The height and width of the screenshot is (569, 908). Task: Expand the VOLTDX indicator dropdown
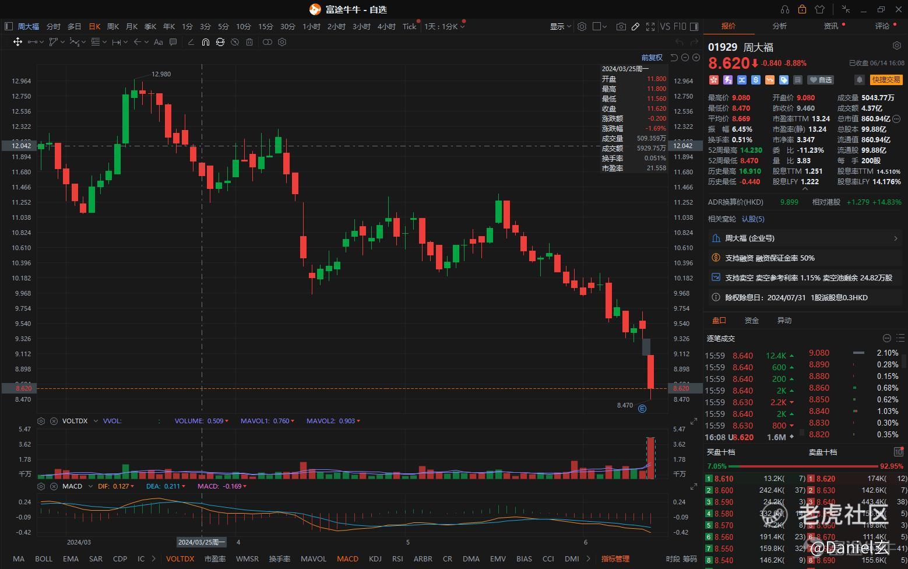coord(96,421)
